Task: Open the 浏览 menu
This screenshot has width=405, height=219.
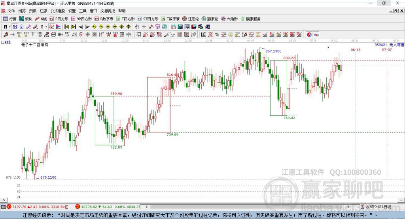Action: point(22,11)
